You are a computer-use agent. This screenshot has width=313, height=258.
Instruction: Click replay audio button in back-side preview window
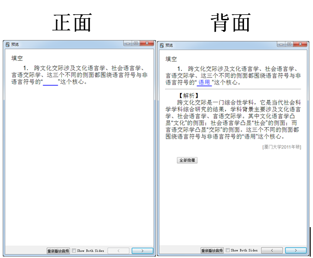(212, 251)
